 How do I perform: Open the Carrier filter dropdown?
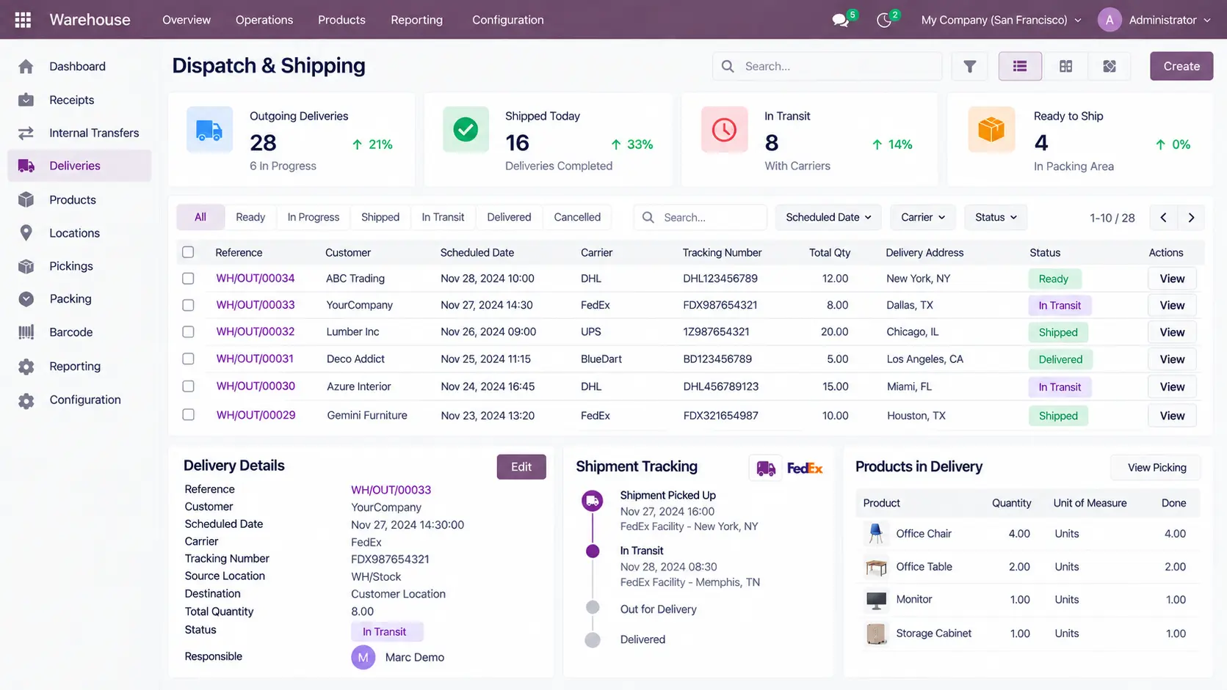923,217
